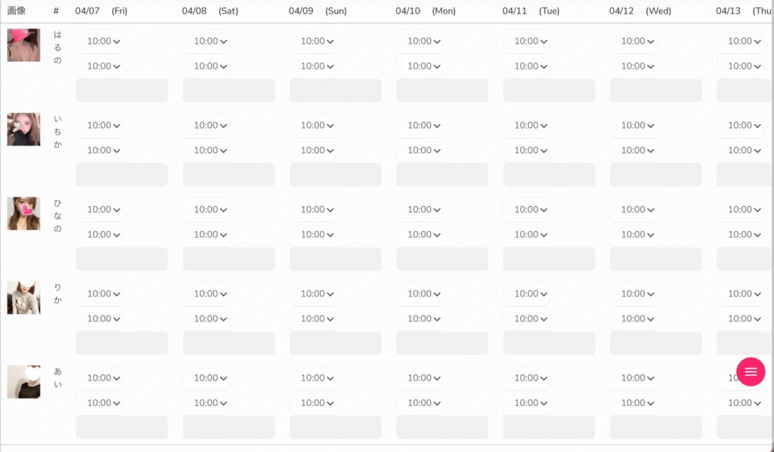Click りか's note field under 04/12
This screenshot has height=452, width=774.
655,343
